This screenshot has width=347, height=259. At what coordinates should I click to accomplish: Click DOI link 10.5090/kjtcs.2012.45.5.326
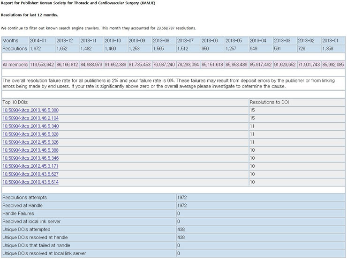[30, 142]
